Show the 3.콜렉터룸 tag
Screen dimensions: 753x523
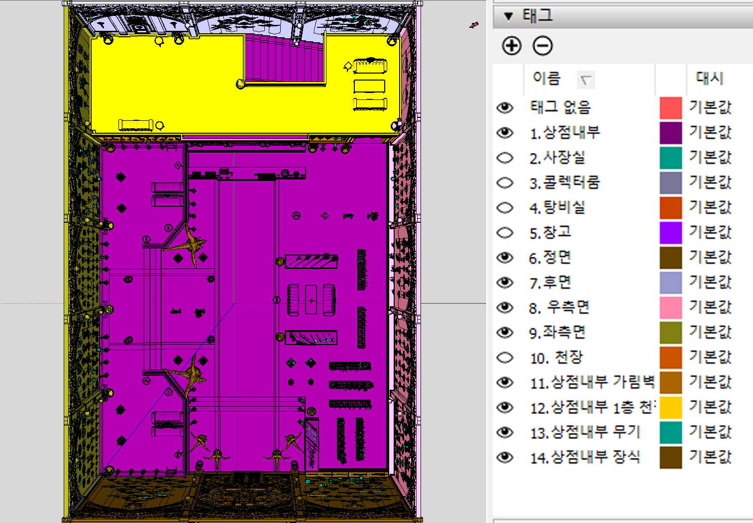[x=505, y=182]
